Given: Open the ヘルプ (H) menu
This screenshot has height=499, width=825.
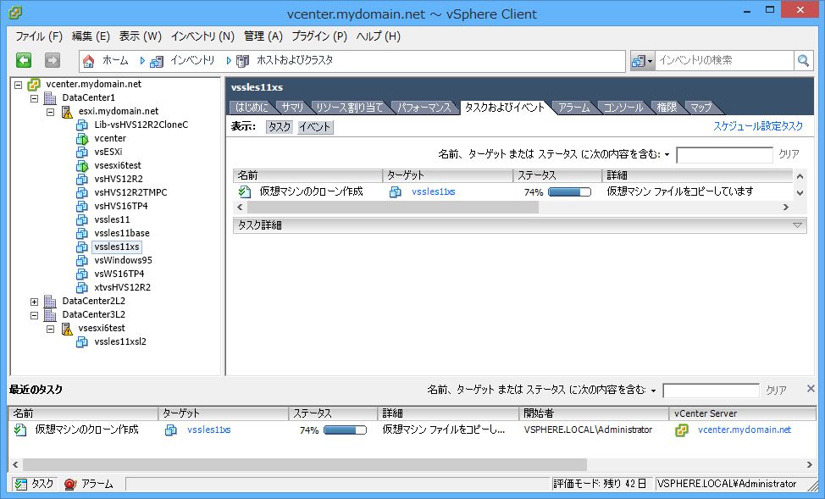Looking at the screenshot, I should (379, 36).
